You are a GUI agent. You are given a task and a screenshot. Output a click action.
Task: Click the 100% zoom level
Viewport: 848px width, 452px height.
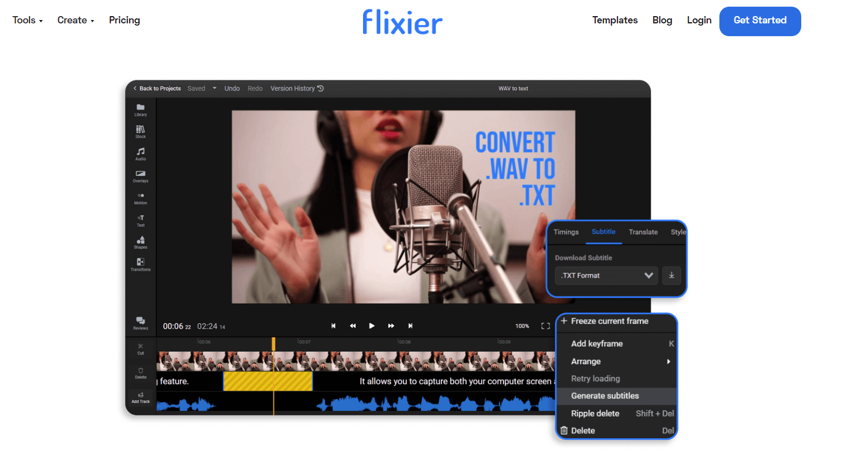pyautogui.click(x=522, y=326)
